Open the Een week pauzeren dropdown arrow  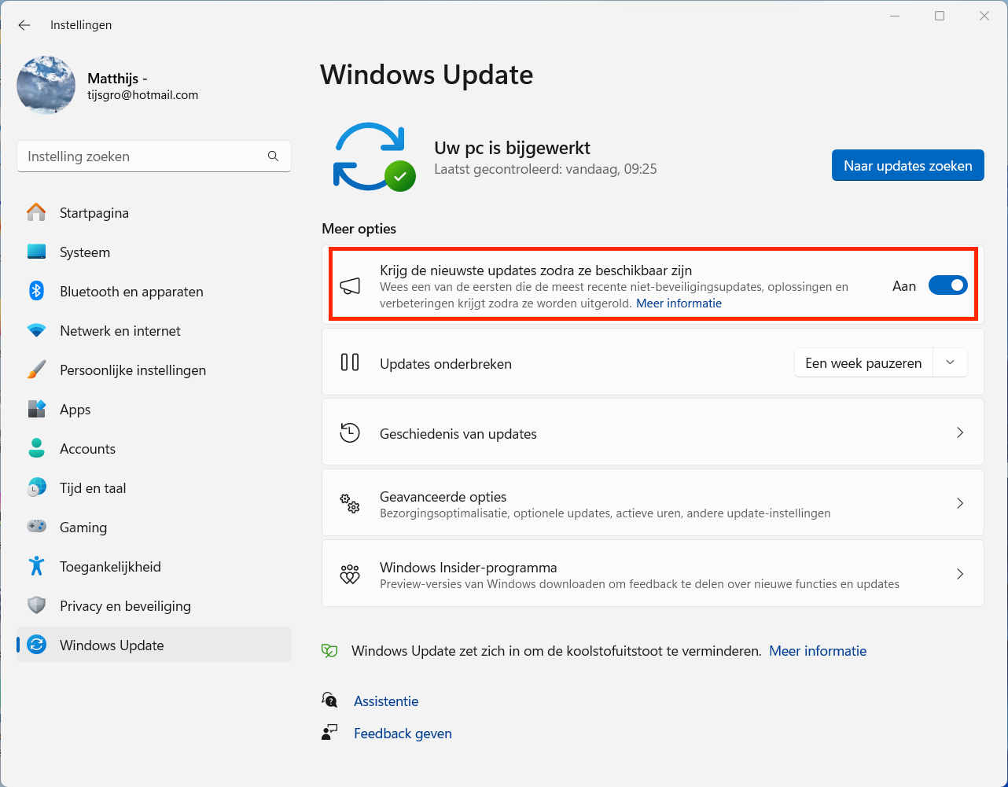950,362
